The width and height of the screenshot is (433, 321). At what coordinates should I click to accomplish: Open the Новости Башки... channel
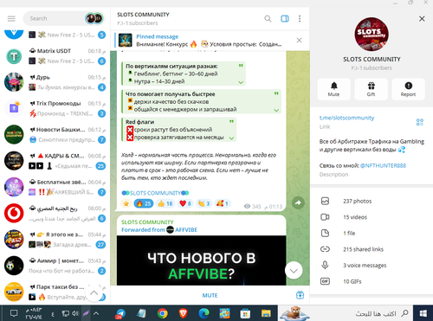click(x=55, y=135)
